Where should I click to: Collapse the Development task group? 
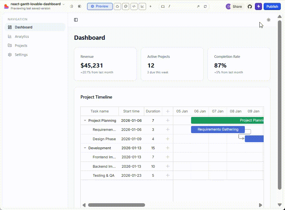[85, 148]
